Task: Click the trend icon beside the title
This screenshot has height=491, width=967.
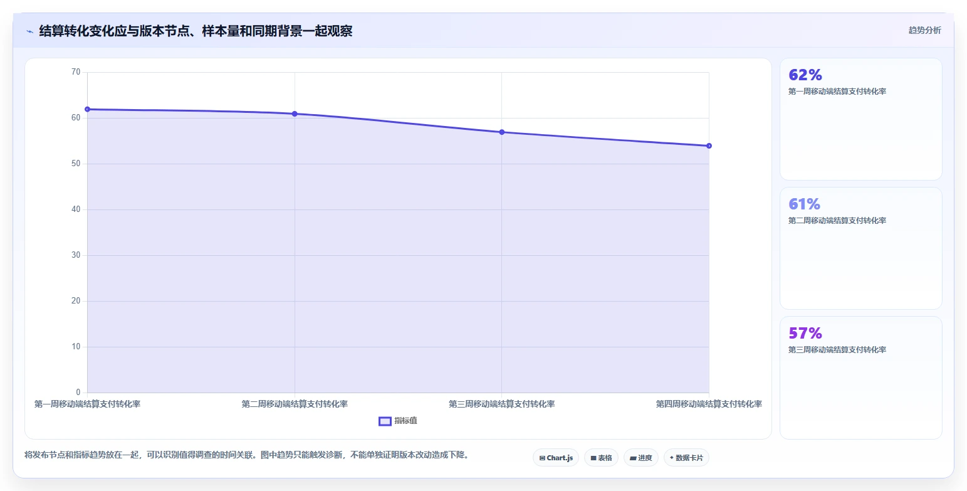Action: pyautogui.click(x=29, y=31)
